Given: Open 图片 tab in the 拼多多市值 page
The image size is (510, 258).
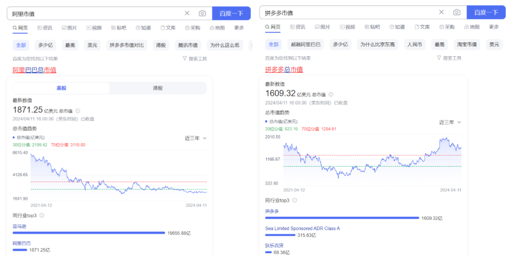Looking at the screenshot, I should [x=323, y=27].
